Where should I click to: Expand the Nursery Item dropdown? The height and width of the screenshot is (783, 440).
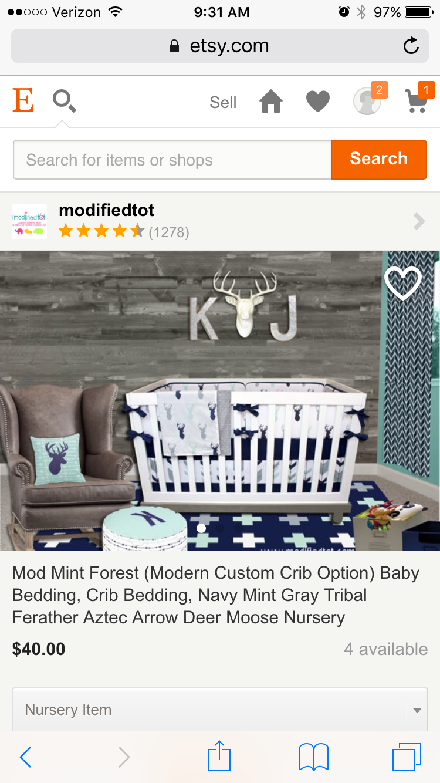(x=220, y=710)
